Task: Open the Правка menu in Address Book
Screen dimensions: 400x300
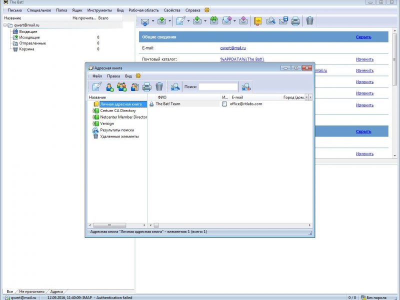Action: click(113, 76)
